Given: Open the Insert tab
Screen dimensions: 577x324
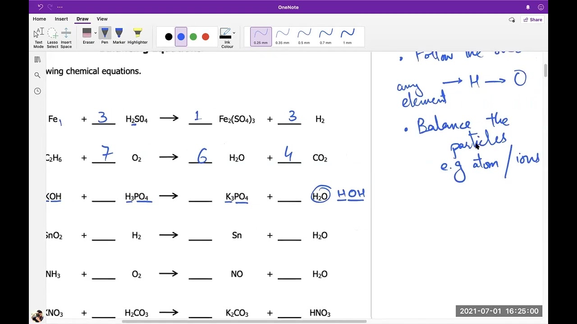Looking at the screenshot, I should [x=61, y=19].
